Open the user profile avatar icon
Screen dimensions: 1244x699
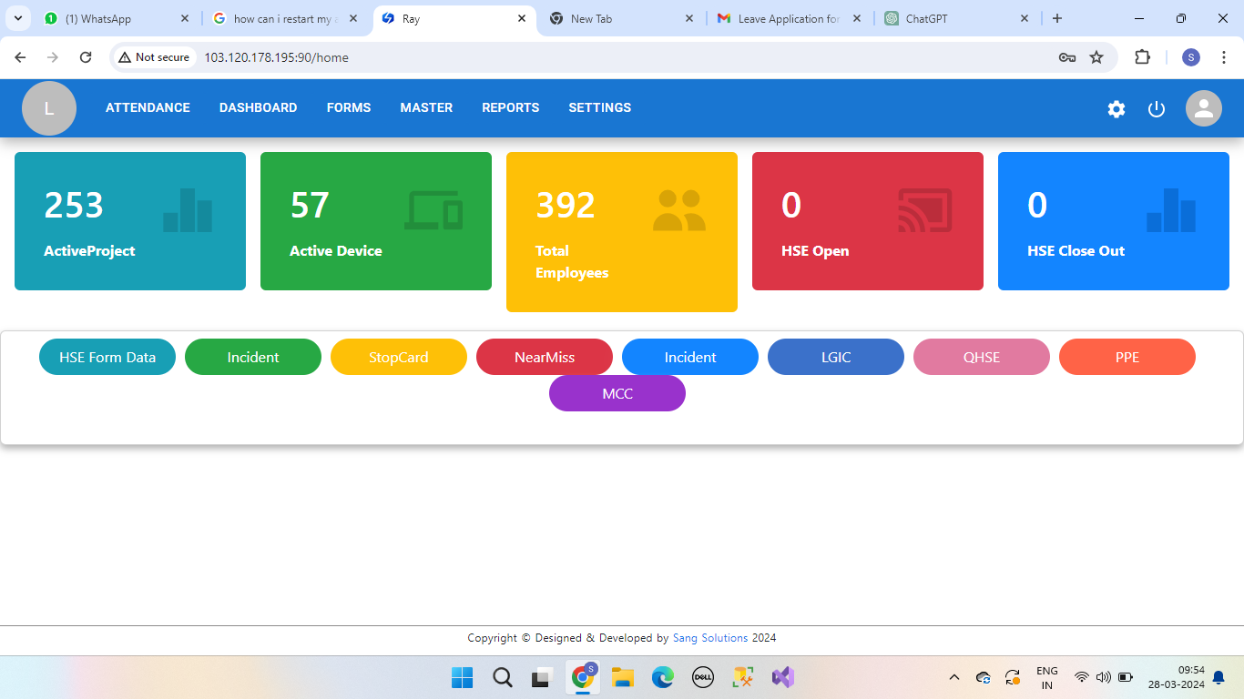pyautogui.click(x=1203, y=109)
